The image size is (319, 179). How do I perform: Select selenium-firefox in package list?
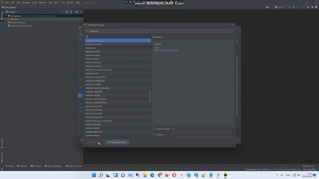tap(118, 128)
